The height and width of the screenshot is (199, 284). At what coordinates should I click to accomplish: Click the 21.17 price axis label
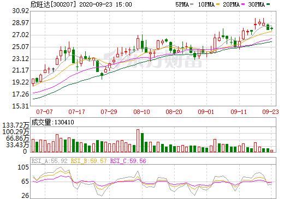tap(21, 70)
